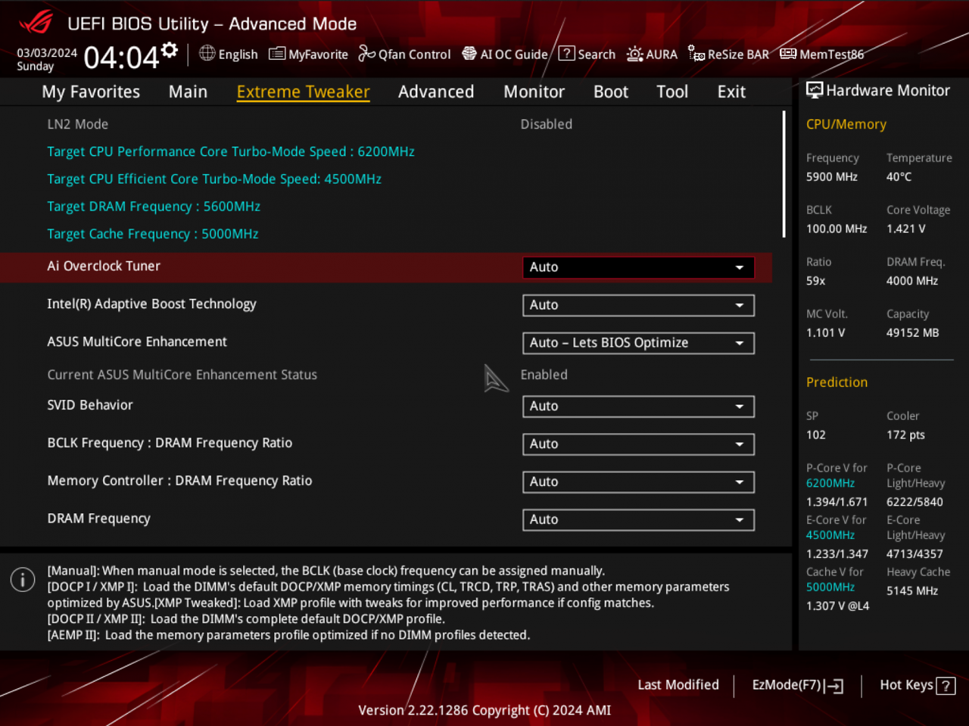Launch AI OC Guide icon

coord(469,54)
